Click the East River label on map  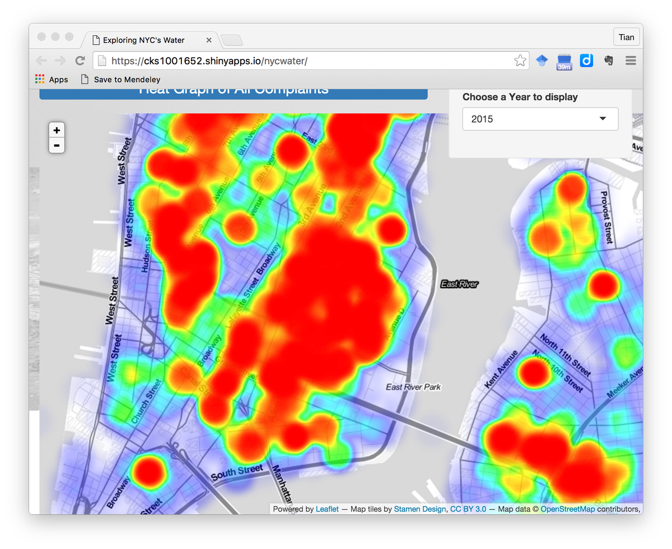click(459, 284)
